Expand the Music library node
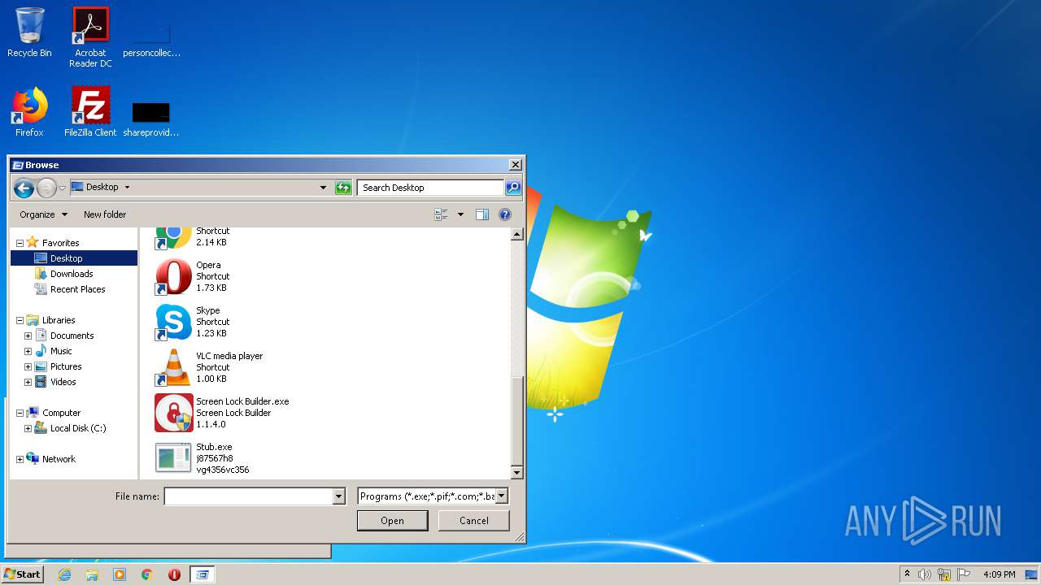This screenshot has height=585, width=1041. click(x=28, y=351)
